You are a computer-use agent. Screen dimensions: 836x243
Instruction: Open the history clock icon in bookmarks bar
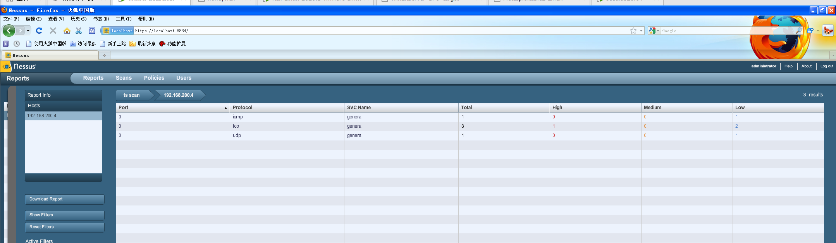coord(17,44)
